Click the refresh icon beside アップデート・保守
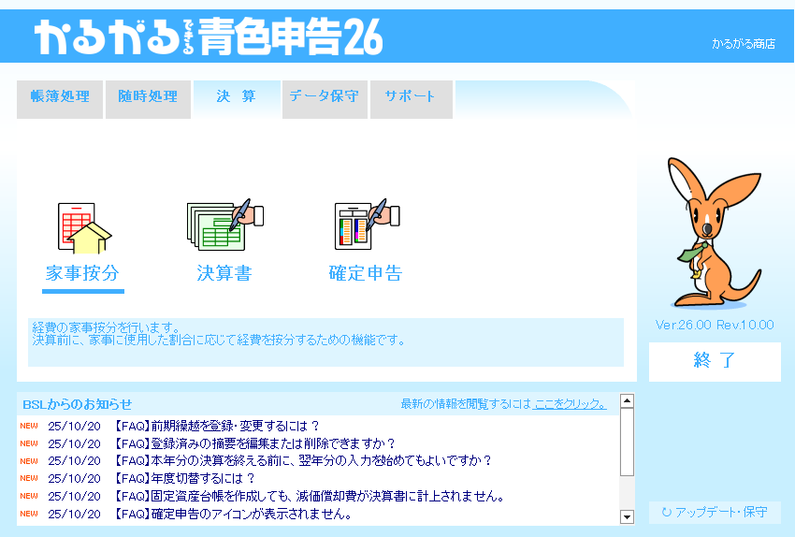The width and height of the screenshot is (795, 537). (x=666, y=513)
